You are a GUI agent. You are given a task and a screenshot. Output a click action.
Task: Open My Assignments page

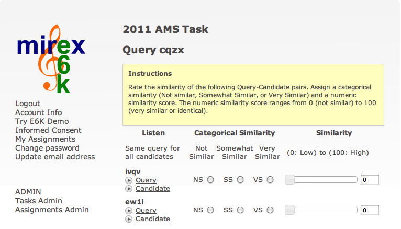45,139
